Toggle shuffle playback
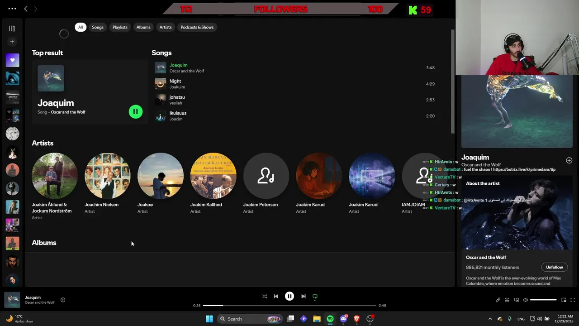Screen dimensions: 579x326 tap(265, 296)
